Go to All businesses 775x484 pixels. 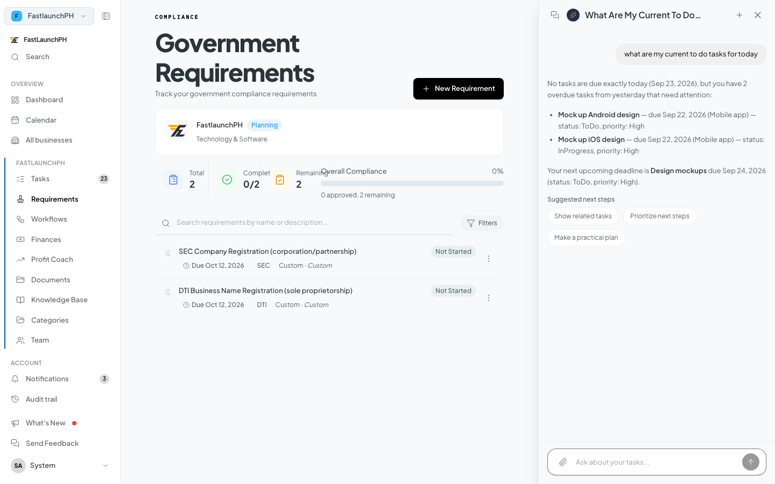[x=60, y=140]
